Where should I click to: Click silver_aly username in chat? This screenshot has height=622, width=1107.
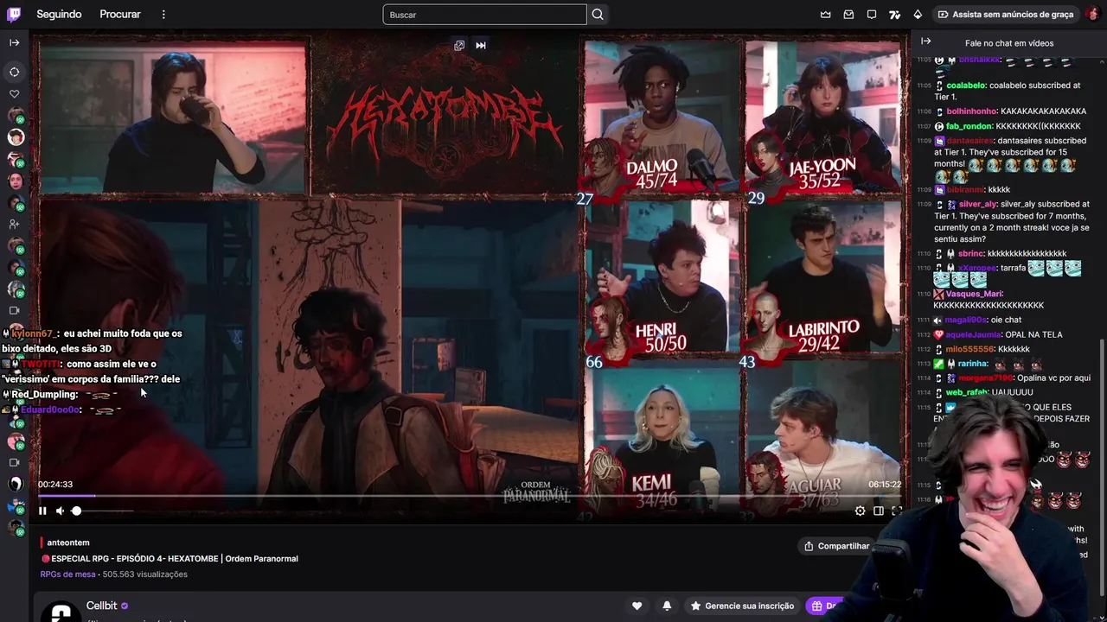pyautogui.click(x=978, y=205)
